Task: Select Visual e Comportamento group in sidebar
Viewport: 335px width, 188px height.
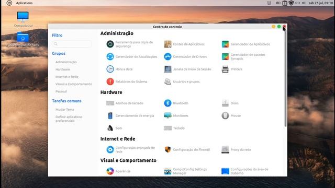Action: [74, 84]
